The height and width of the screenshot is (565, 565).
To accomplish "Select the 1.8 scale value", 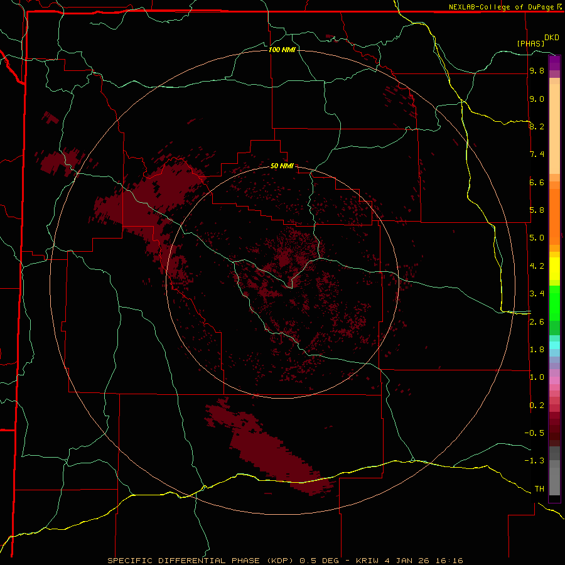I will click(537, 350).
